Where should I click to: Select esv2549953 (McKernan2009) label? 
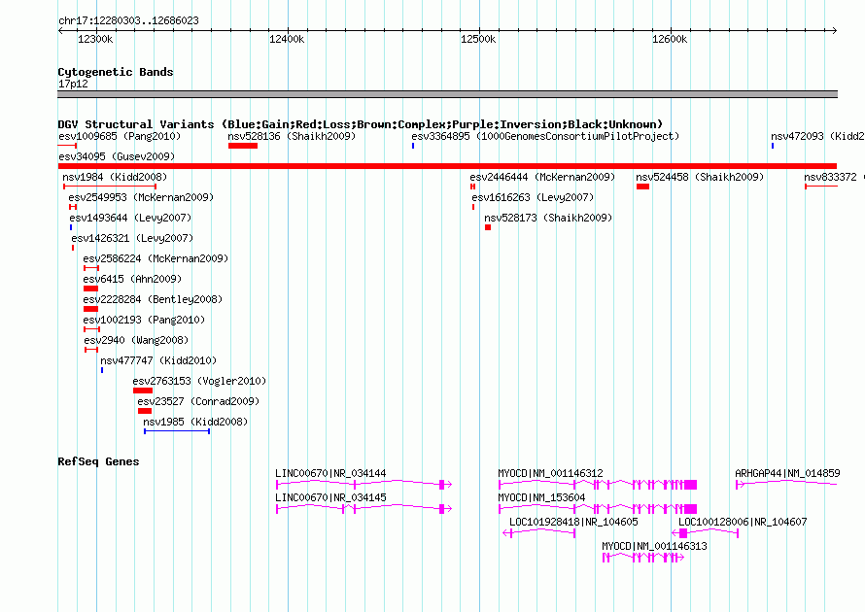(141, 197)
